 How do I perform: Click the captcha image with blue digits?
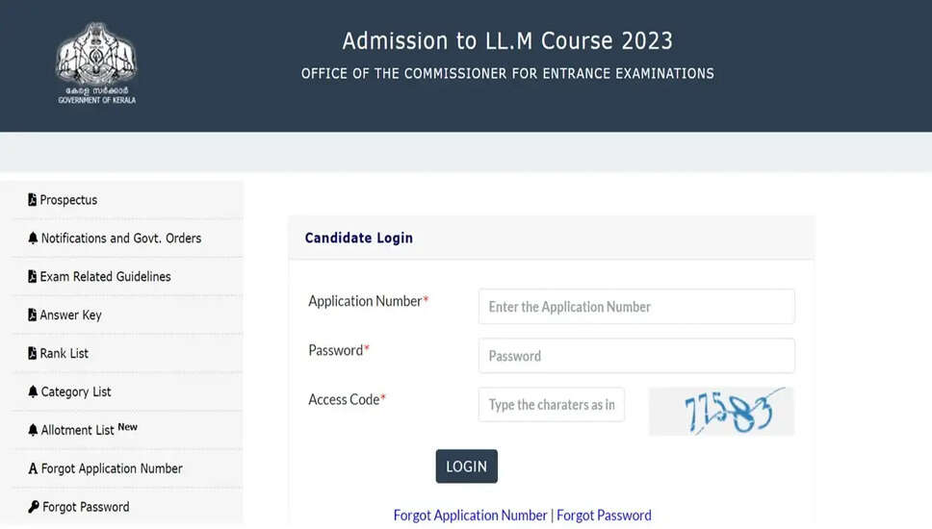pos(722,412)
